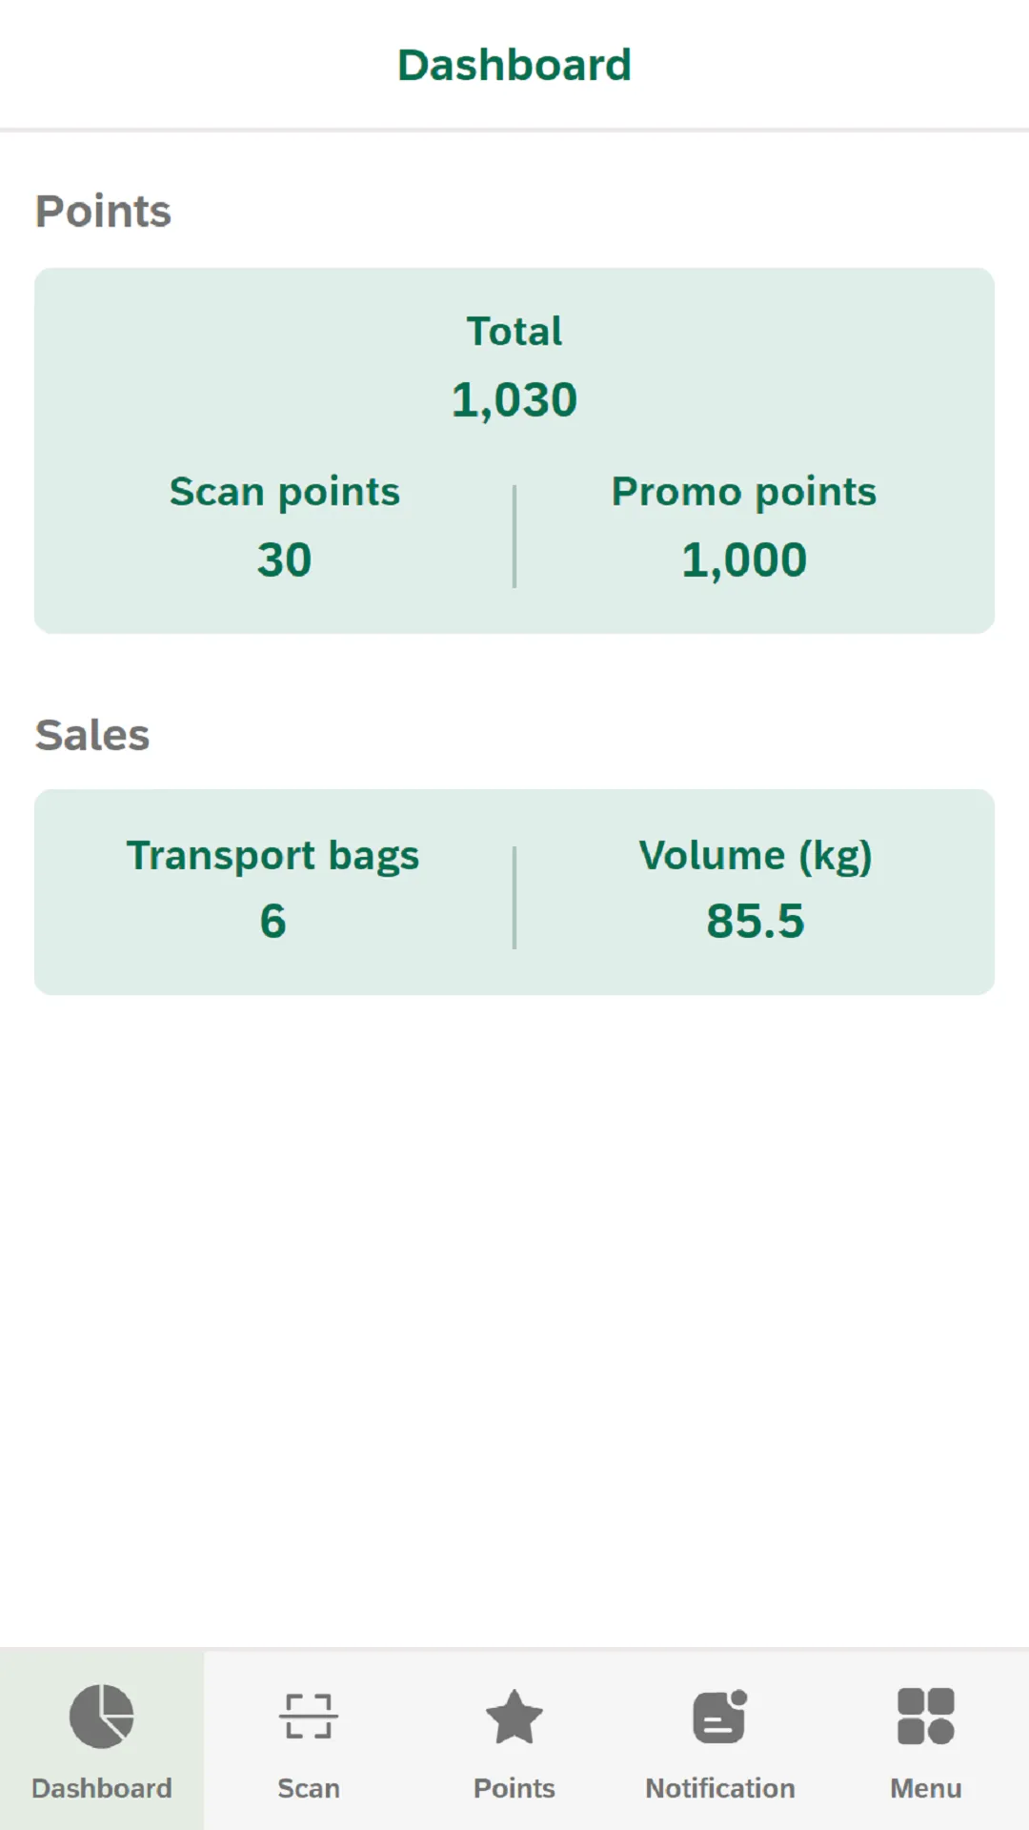Screen dimensions: 1029x1830
Task: Switch to the Scan tab label
Action: 309,1788
